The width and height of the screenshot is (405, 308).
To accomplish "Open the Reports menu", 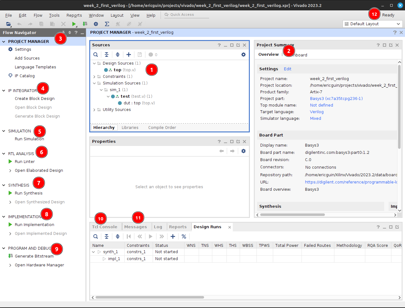I will (74, 15).
